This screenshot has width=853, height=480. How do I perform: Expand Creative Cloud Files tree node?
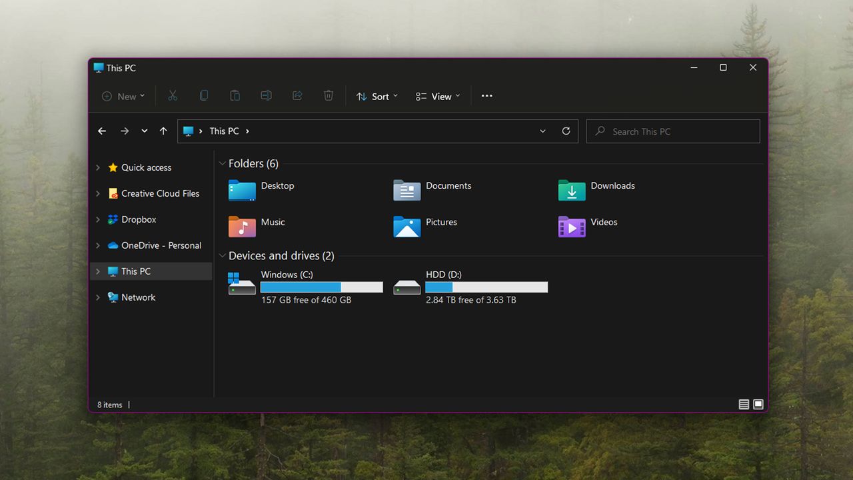pos(98,193)
